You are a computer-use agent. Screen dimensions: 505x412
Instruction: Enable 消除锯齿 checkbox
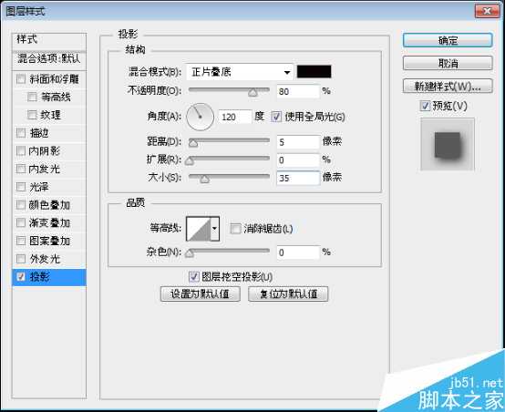tap(235, 229)
